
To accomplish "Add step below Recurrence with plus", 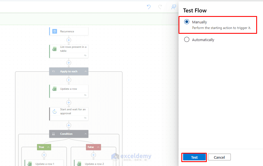I will 69,40.
